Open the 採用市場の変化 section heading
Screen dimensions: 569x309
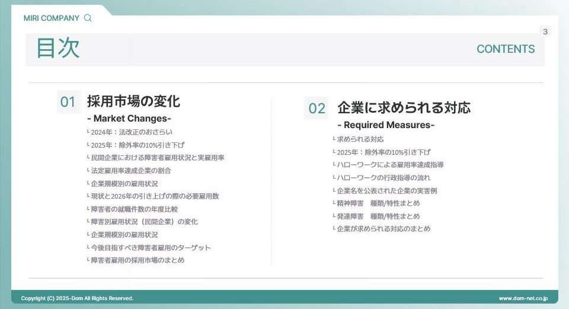133,101
